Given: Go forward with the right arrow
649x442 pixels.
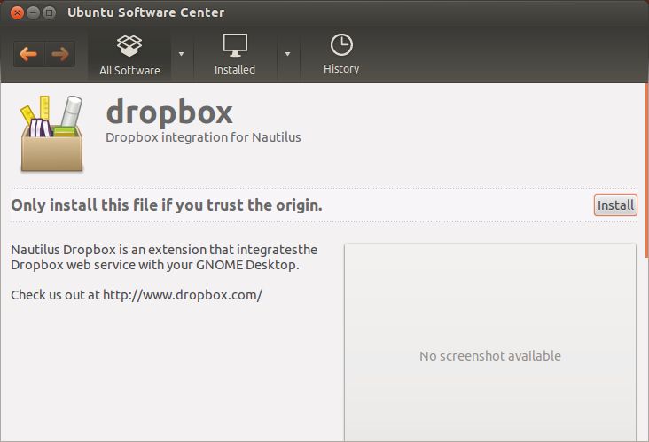Looking at the screenshot, I should pos(60,54).
